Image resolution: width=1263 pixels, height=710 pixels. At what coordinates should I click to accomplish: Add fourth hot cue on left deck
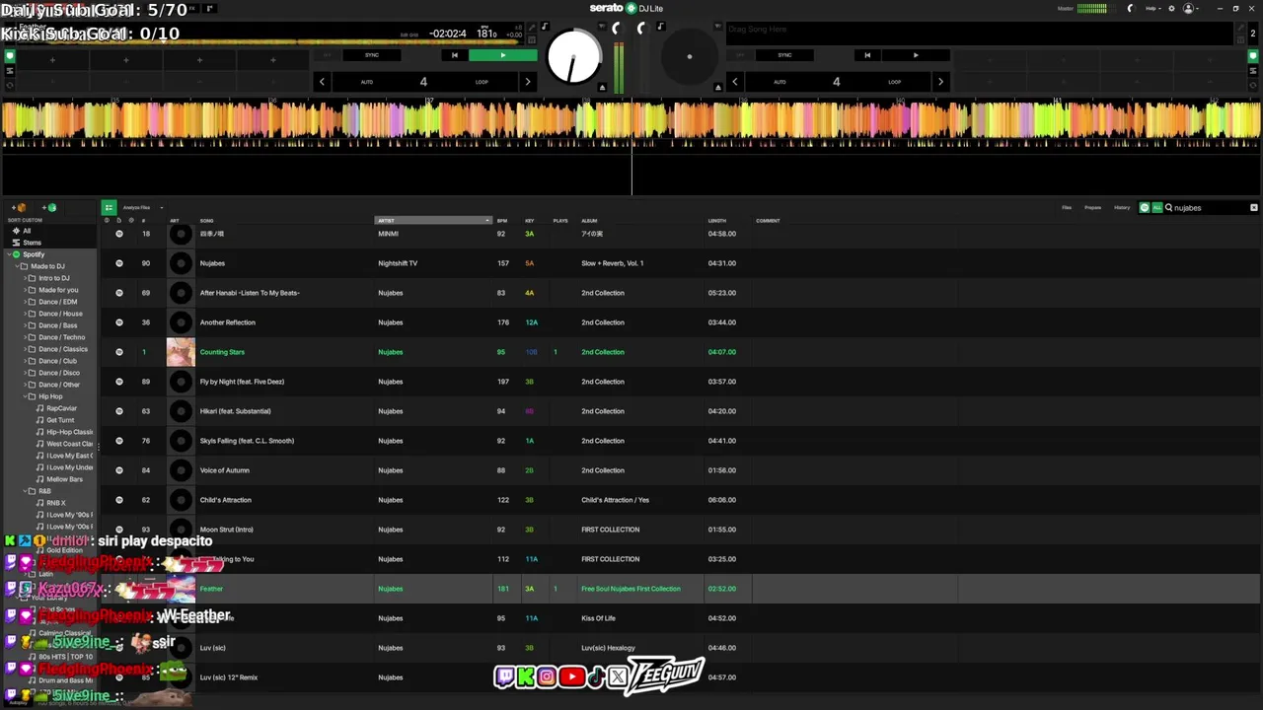tap(273, 60)
